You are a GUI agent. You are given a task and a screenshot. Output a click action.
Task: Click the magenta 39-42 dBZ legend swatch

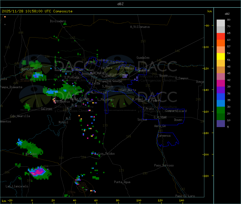click(221, 83)
